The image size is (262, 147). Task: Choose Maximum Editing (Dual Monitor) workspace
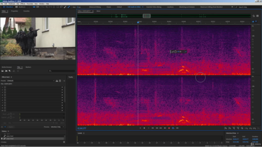[211, 7]
